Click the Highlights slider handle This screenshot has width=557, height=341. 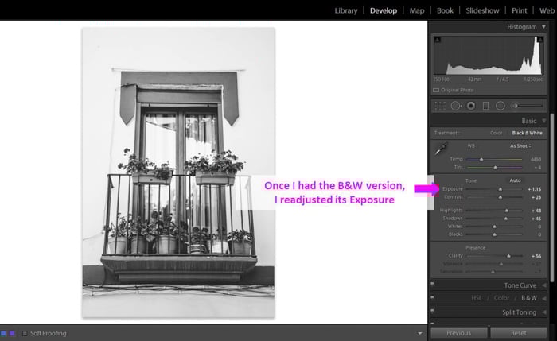(507, 211)
